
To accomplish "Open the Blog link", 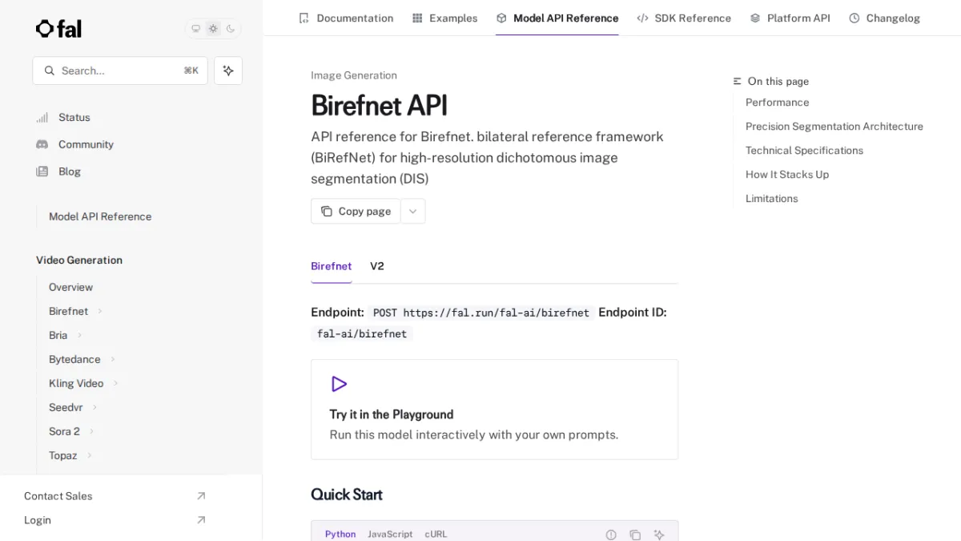I will [70, 172].
